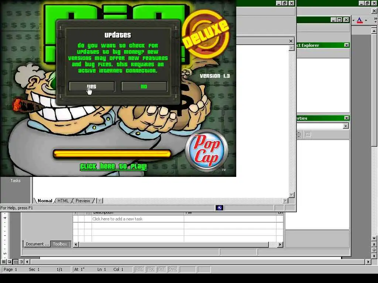Switch to the Normal tab in FrontPage

pyautogui.click(x=45, y=201)
